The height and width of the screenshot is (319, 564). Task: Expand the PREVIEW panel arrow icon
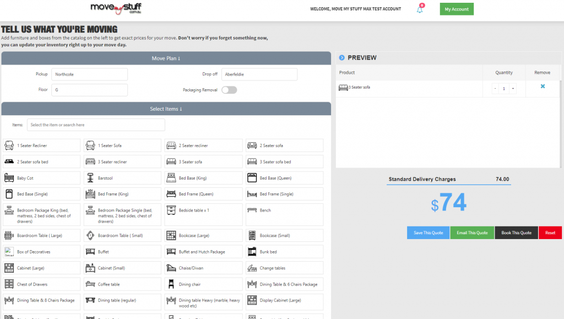341,57
